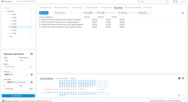This screenshot has width=188, height=102.
Task: Click the R- reactive energy released row
Action: click(82, 27)
